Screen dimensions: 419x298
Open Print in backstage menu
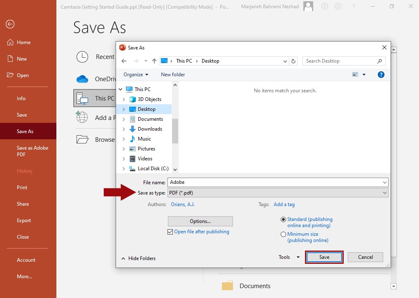pyautogui.click(x=22, y=188)
